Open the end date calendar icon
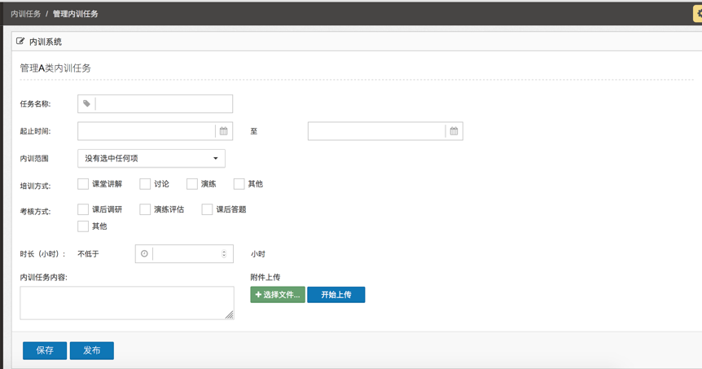Screen dimensions: 702x369 pyautogui.click(x=454, y=131)
